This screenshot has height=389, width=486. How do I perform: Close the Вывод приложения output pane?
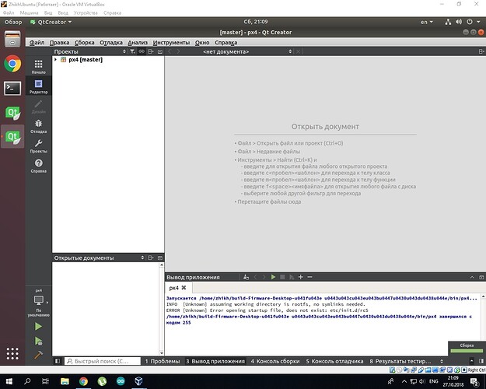click(x=481, y=277)
